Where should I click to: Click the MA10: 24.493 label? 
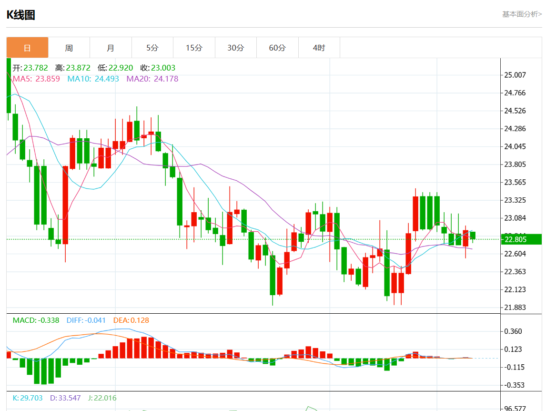pos(93,79)
